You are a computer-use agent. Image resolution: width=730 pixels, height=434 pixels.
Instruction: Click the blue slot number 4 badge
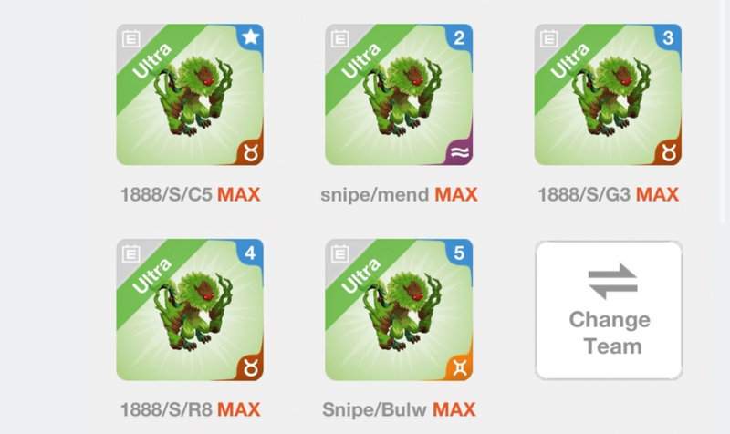click(x=250, y=253)
